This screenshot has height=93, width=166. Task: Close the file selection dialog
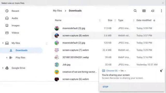[163, 3]
